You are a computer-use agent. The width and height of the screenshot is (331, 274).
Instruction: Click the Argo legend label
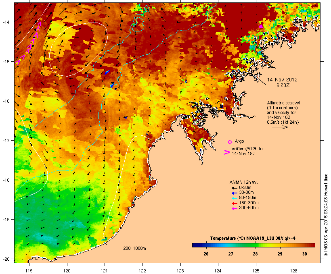coord(239,141)
